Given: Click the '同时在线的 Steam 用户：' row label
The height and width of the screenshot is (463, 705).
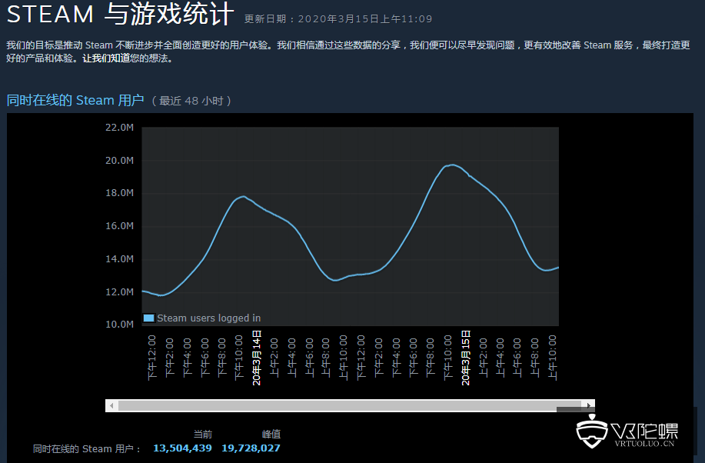Looking at the screenshot, I should 87,449.
